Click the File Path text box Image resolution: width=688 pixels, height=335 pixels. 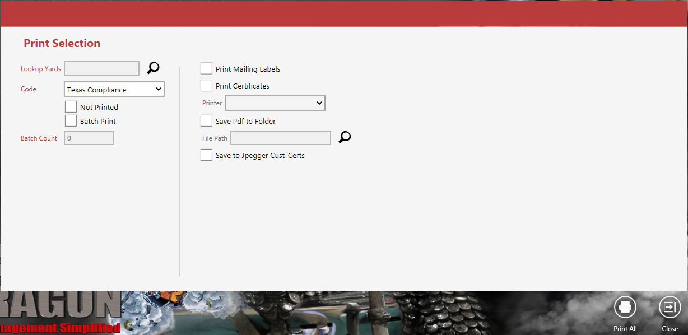pyautogui.click(x=281, y=138)
